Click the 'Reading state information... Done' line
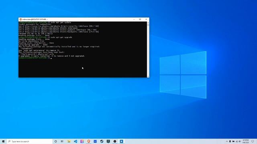The image size is (257, 144). (x=36, y=43)
